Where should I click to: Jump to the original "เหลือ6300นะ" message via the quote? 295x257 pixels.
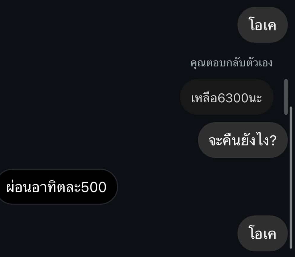(226, 97)
